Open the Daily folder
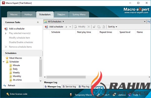Viewport: 151px width, 98px height. point(15,69)
